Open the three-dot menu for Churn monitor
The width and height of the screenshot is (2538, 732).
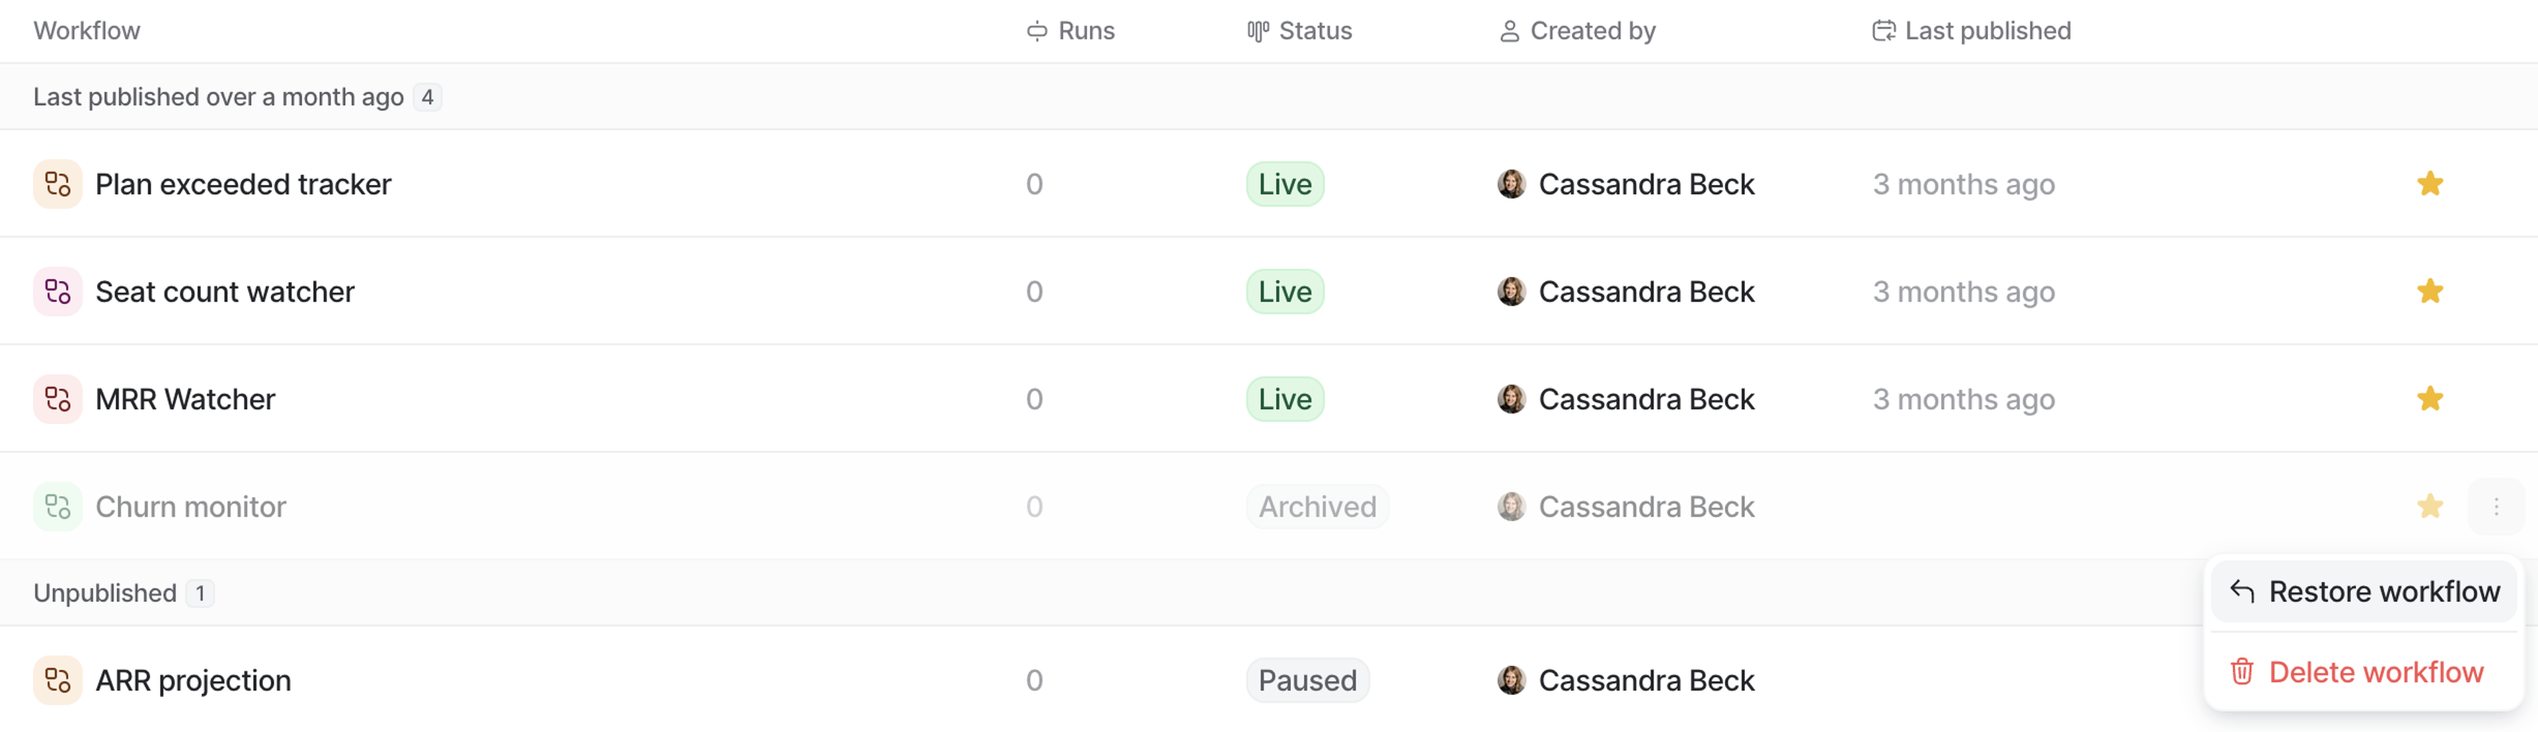pos(2496,507)
